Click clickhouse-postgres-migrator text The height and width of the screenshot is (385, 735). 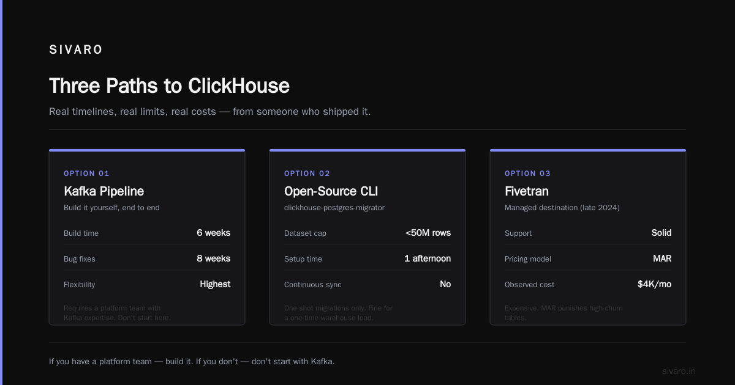pyautogui.click(x=334, y=208)
